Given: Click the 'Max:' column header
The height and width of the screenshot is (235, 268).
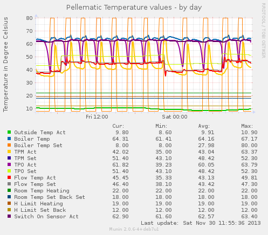Looking at the screenshot, I should point(247,126).
